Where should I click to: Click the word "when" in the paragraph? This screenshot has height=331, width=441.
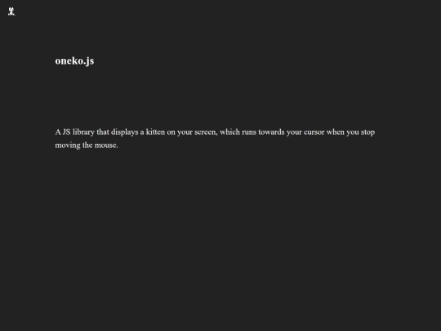[x=336, y=132]
